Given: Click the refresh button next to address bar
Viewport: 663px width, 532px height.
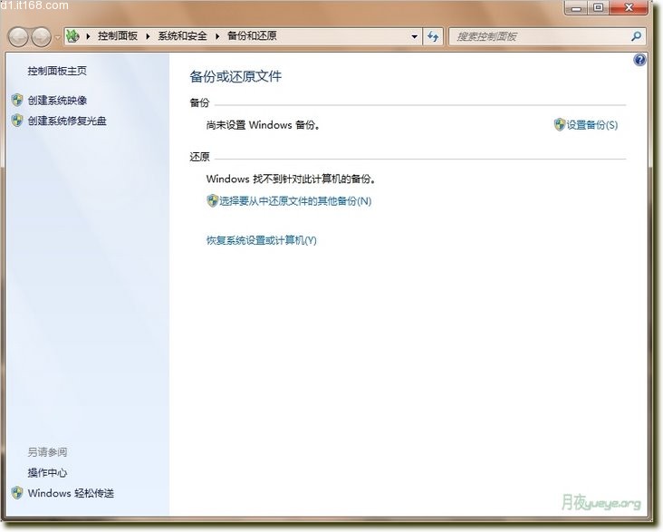Looking at the screenshot, I should (433, 36).
